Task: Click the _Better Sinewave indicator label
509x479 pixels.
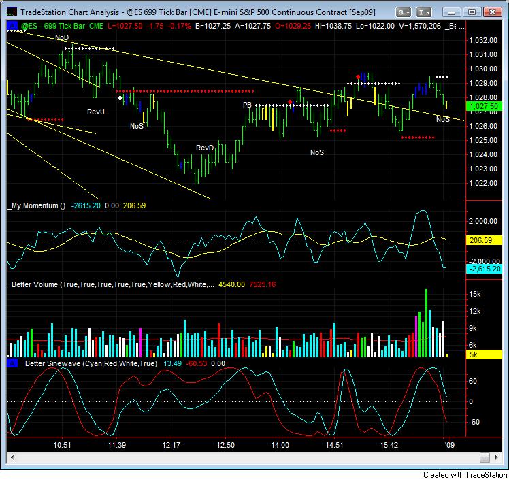Action: click(x=89, y=363)
